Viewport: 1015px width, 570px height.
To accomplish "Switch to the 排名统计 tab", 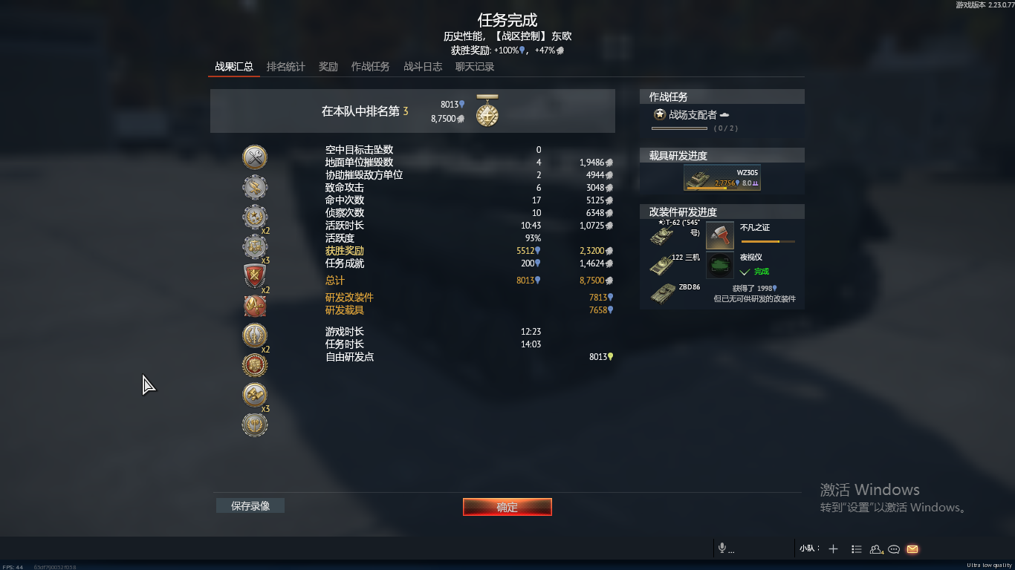I will pos(286,67).
